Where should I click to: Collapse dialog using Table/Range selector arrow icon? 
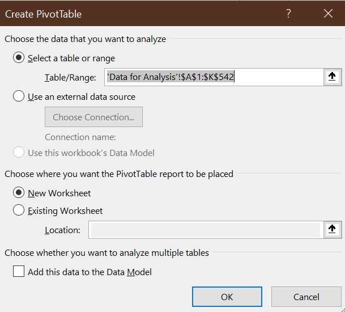pyautogui.click(x=333, y=77)
